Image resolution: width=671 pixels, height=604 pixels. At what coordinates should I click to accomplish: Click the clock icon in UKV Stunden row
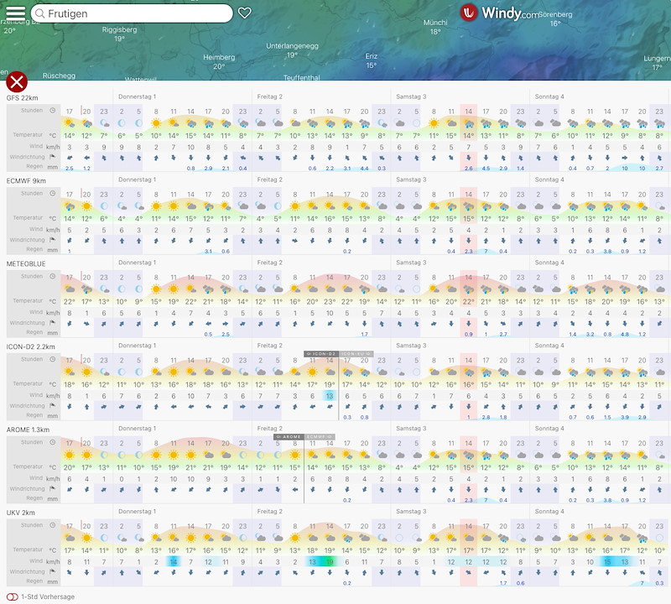click(53, 525)
